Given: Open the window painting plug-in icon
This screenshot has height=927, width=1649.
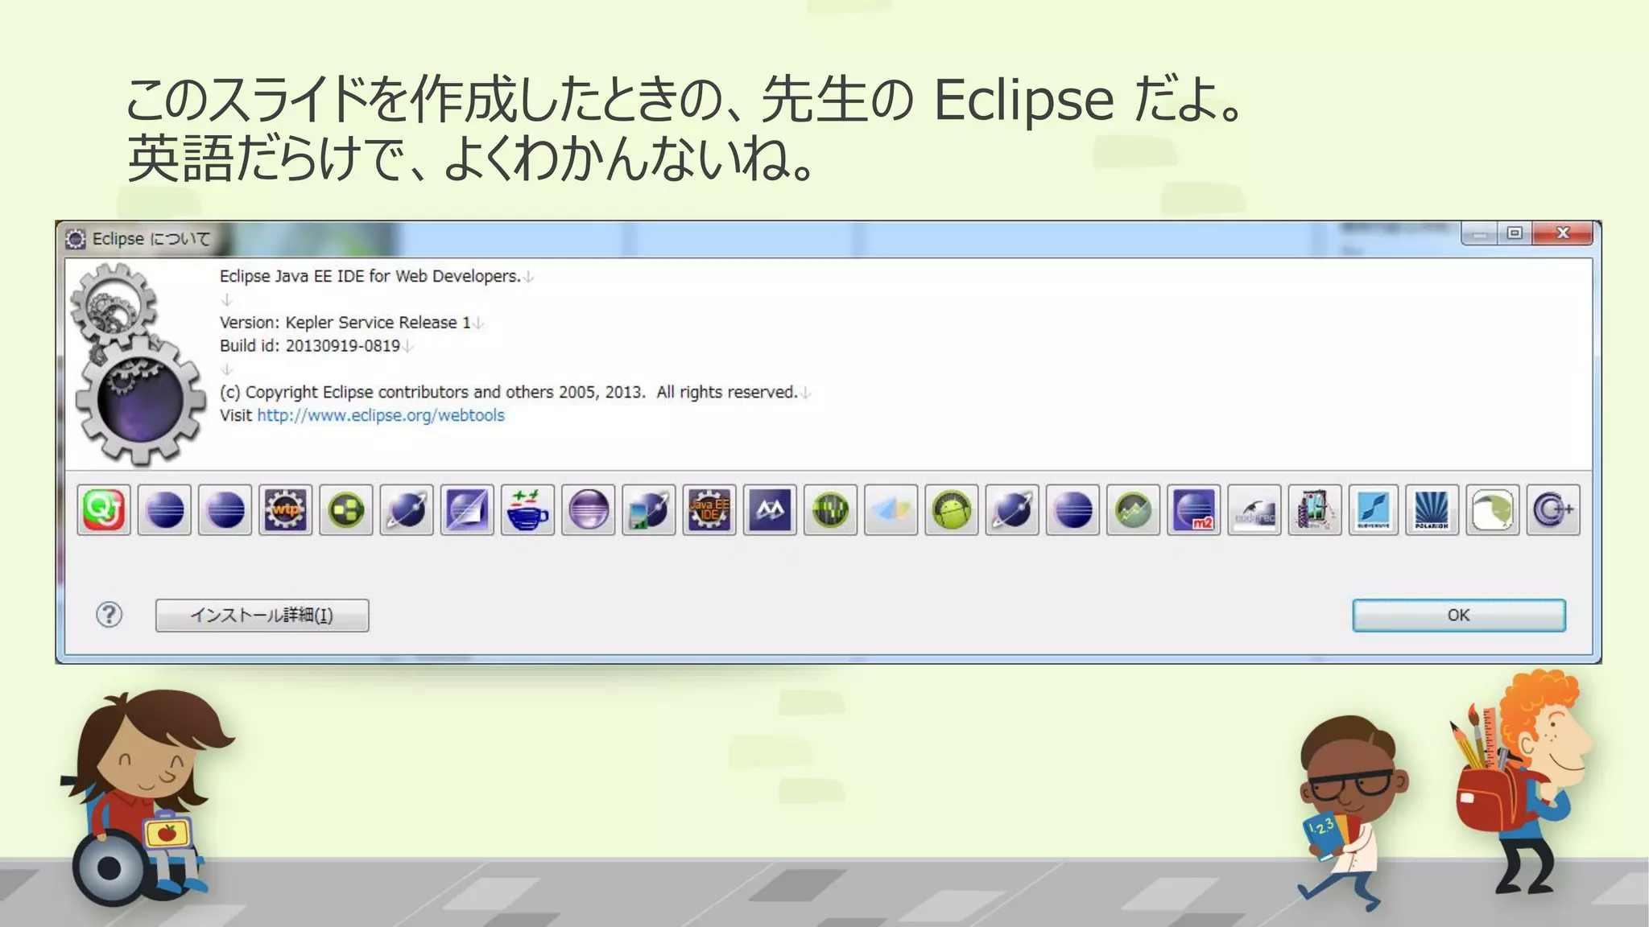Looking at the screenshot, I should pos(1315,509).
